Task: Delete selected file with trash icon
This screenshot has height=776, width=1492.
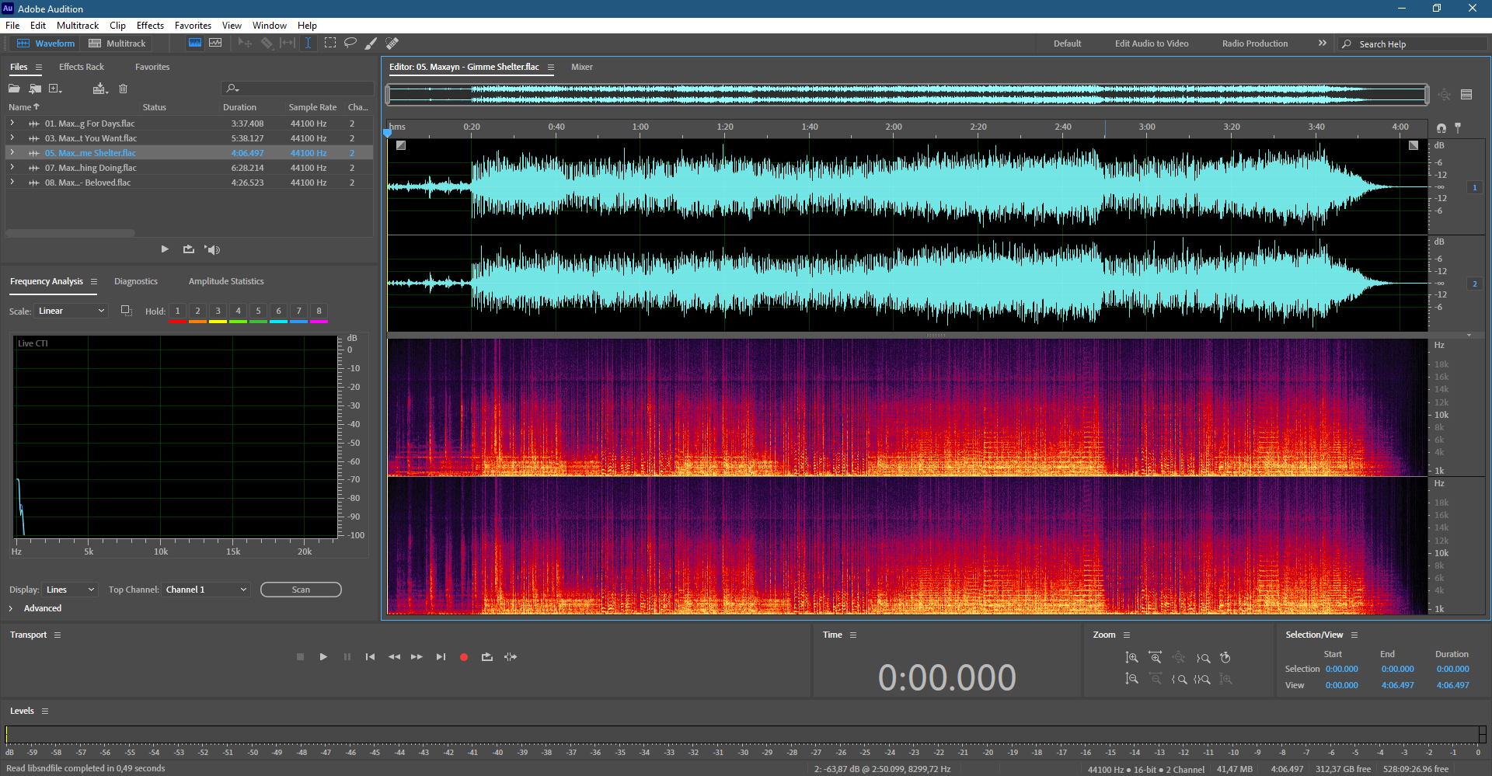Action: (123, 89)
